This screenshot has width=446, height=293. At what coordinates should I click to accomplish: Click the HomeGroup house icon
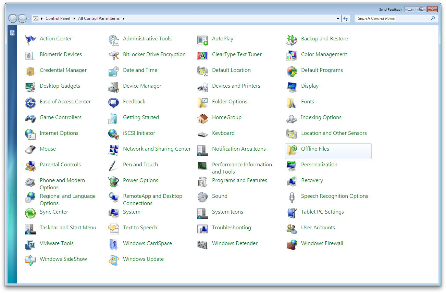point(202,118)
